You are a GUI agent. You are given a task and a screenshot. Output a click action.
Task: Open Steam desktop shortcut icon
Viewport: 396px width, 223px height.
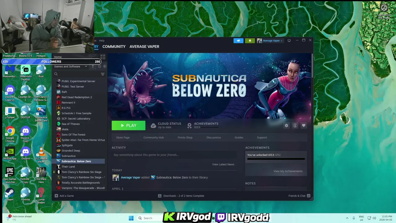point(10,194)
